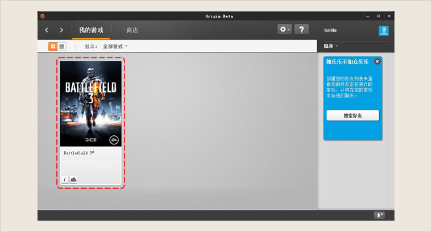Click the Origin logo icon in title bar
This screenshot has width=432, height=232.
[43, 16]
